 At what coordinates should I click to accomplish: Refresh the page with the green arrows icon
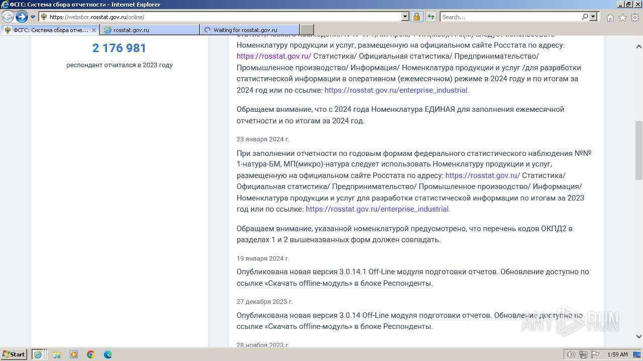[x=431, y=17]
